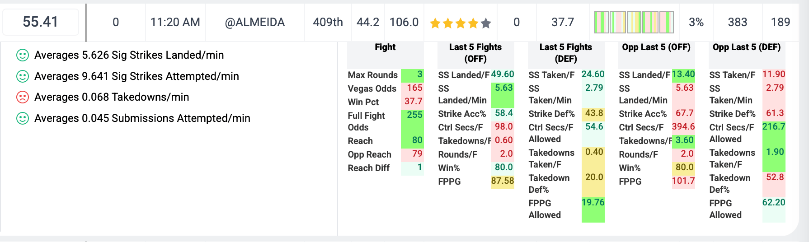Click the fourth gold star

(473, 23)
